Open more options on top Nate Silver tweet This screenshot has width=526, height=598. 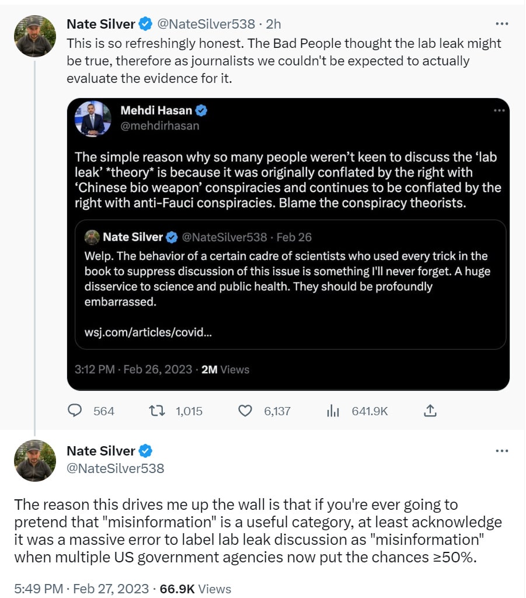pos(501,24)
